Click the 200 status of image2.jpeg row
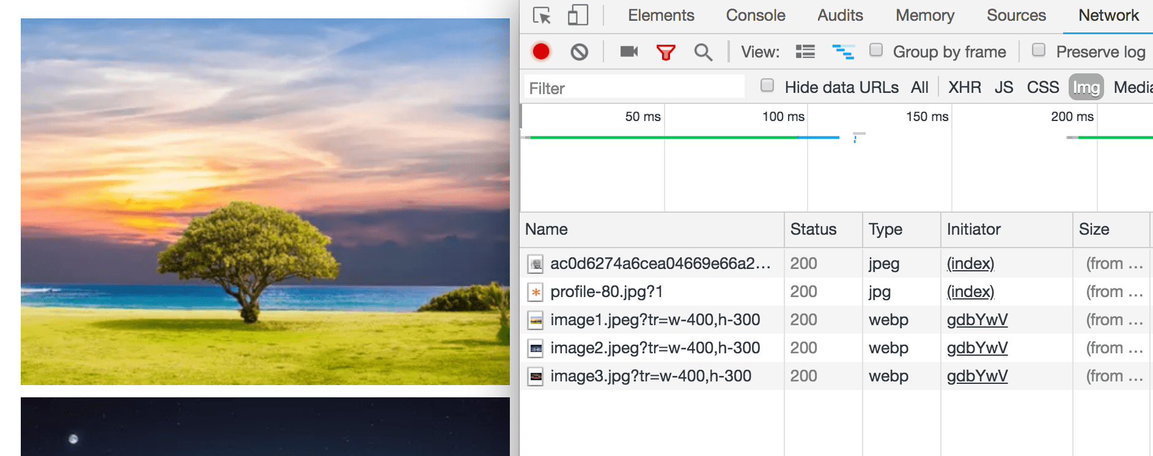This screenshot has width=1153, height=456. [803, 348]
